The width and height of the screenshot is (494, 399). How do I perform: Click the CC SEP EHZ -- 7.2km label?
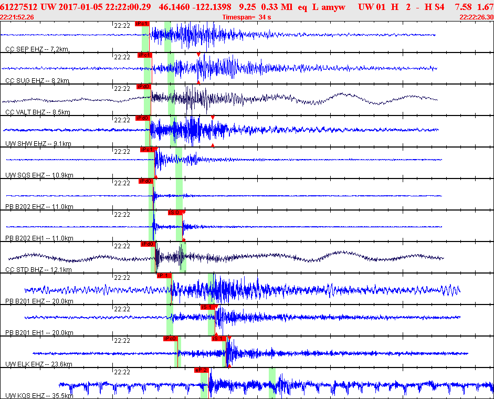37,49
